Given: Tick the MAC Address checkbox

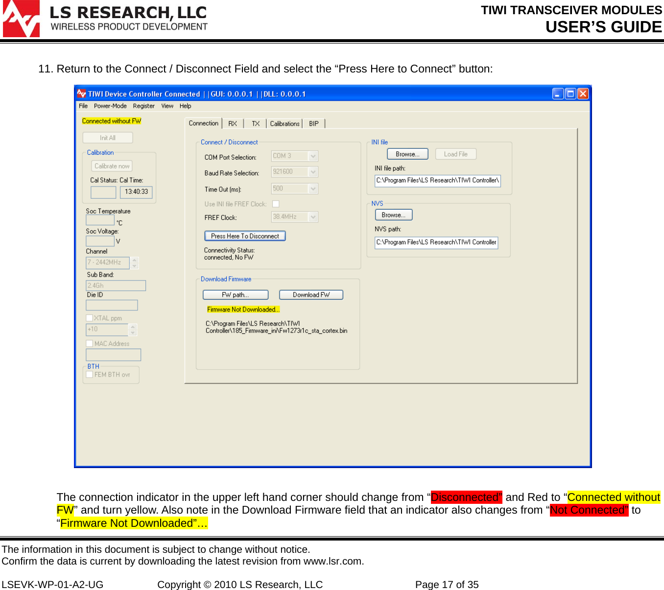Looking at the screenshot, I should [90, 343].
